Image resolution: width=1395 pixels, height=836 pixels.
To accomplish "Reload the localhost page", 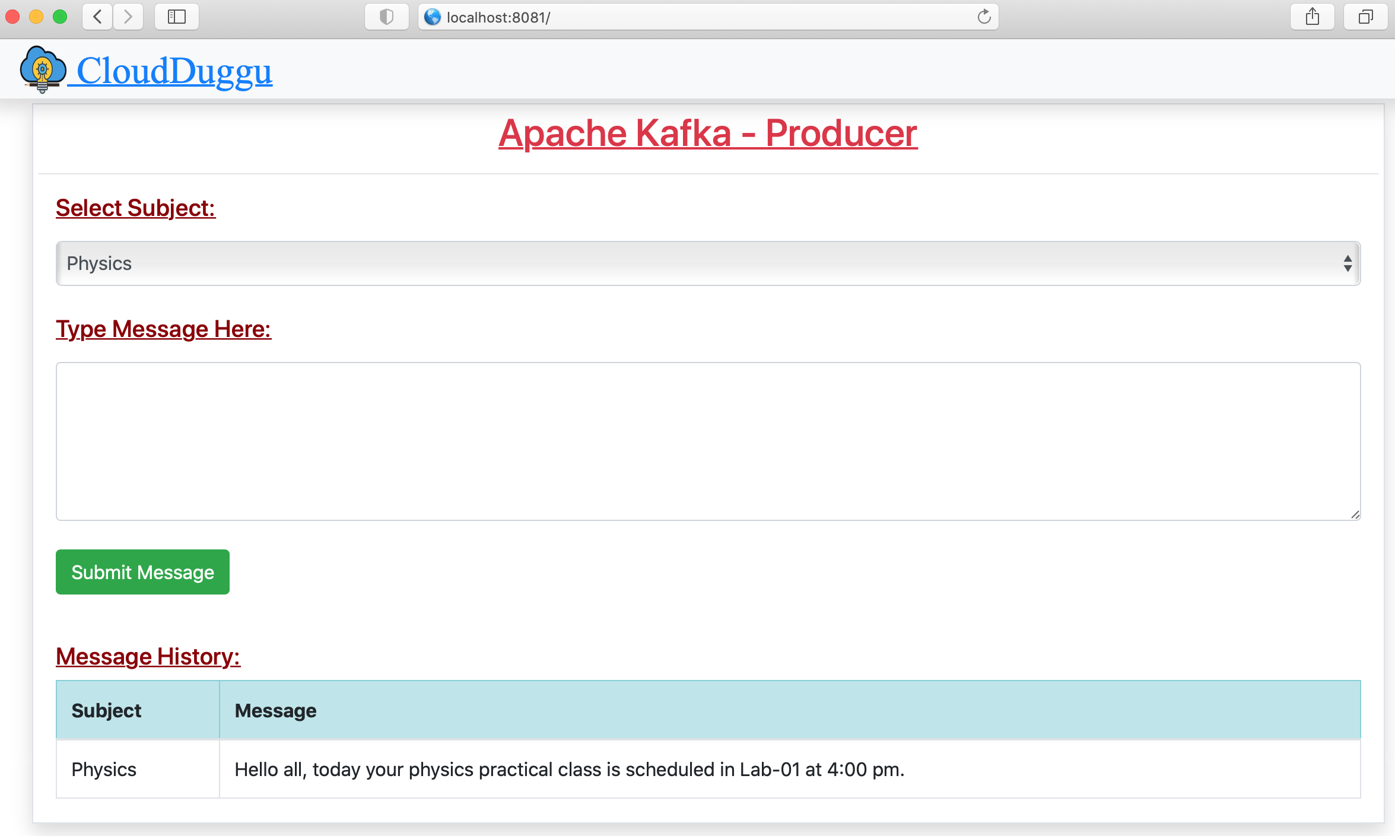I will (984, 17).
